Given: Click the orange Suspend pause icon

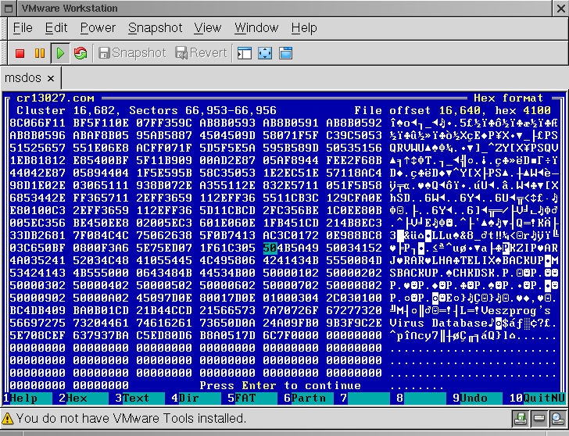Looking at the screenshot, I should (40, 53).
